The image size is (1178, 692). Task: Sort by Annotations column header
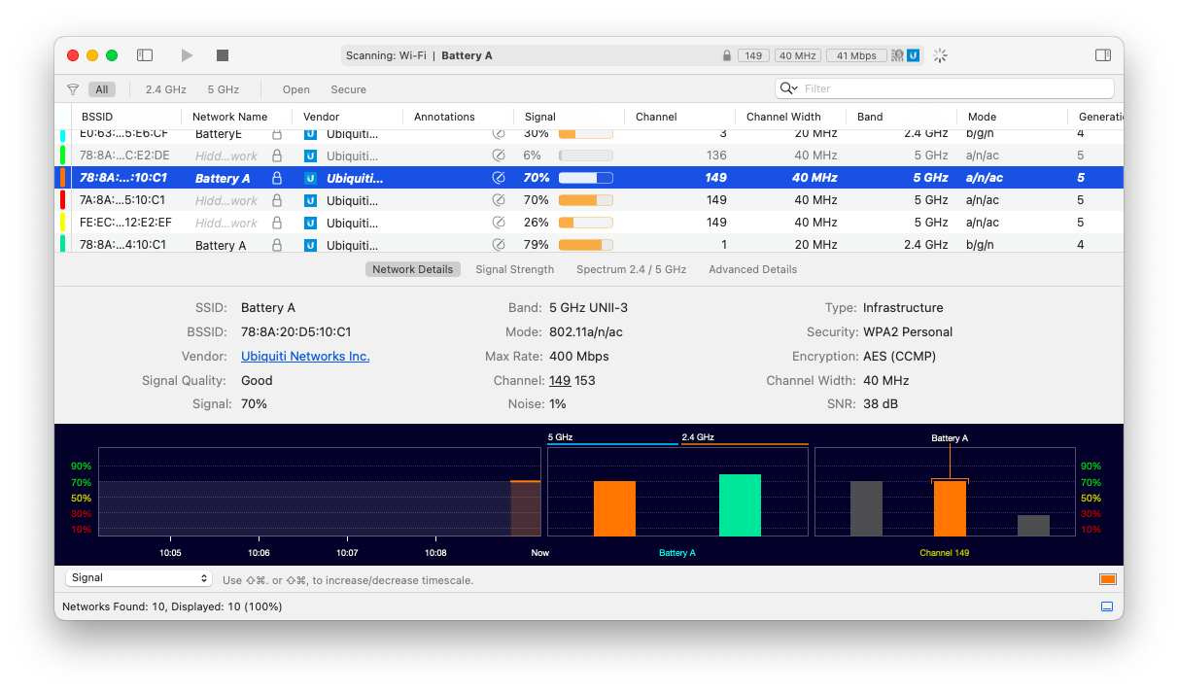[x=444, y=117]
